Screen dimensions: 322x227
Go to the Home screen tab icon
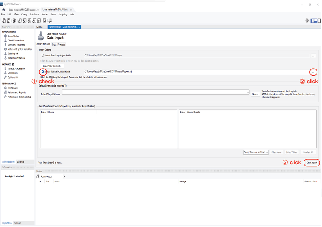(x=3, y=10)
